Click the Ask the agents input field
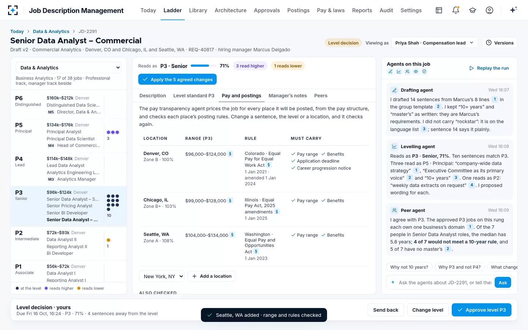The image size is (528, 330). [x=445, y=283]
